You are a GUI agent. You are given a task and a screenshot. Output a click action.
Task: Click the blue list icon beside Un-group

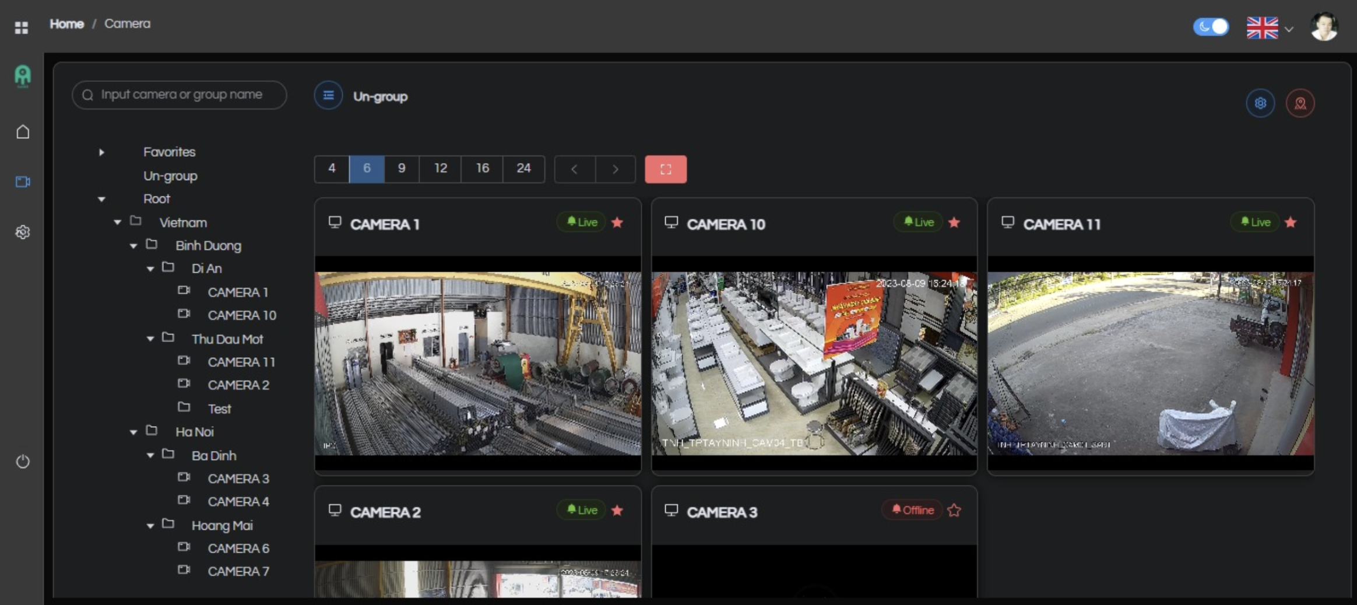point(329,96)
